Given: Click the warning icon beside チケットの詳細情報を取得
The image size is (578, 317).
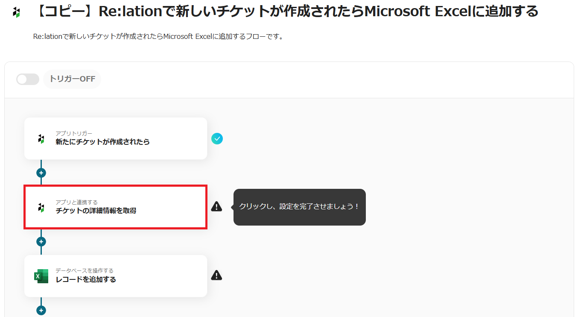Looking at the screenshot, I should (x=217, y=207).
